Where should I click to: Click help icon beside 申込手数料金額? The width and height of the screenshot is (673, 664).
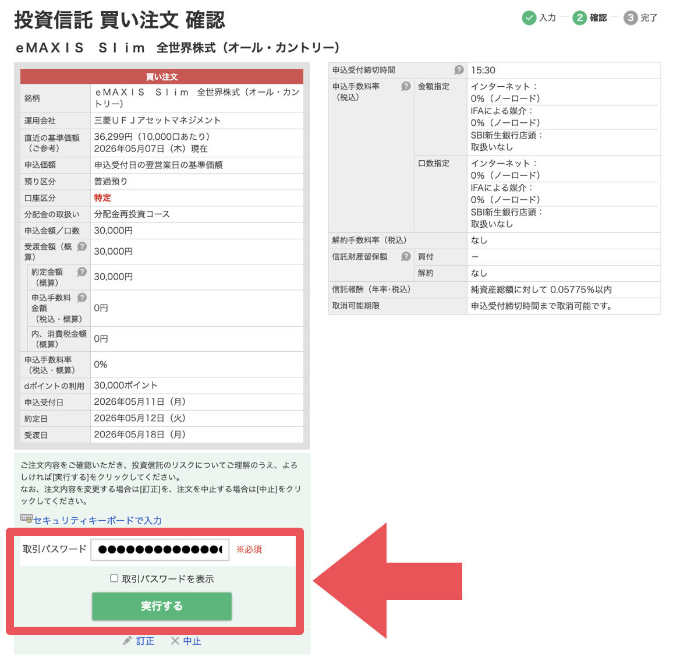[x=82, y=297]
